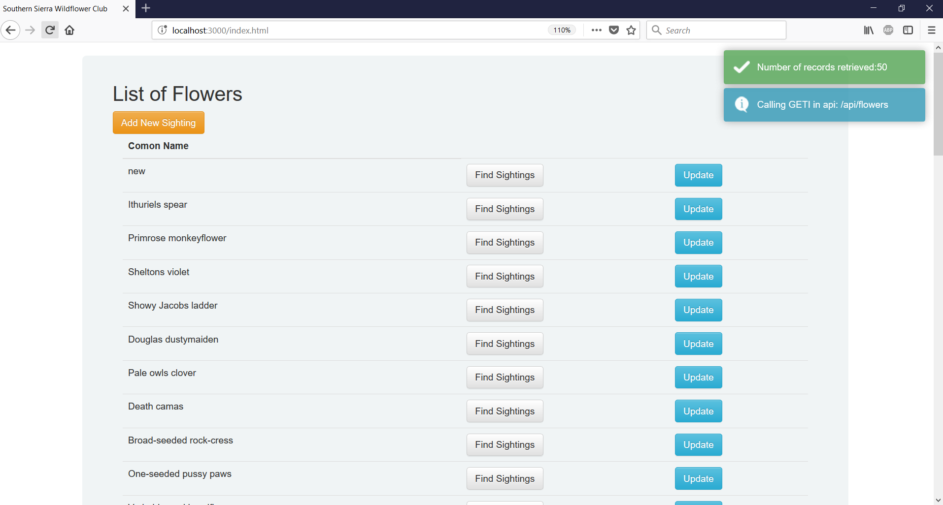The height and width of the screenshot is (505, 943).
Task: Bookmark this page with the star icon
Action: (631, 30)
